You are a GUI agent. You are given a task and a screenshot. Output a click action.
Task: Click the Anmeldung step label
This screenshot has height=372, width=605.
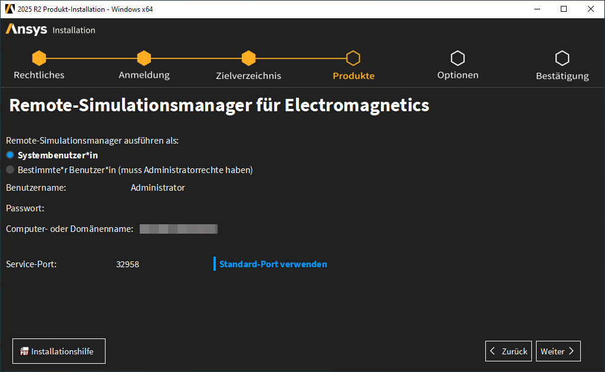pyautogui.click(x=144, y=75)
